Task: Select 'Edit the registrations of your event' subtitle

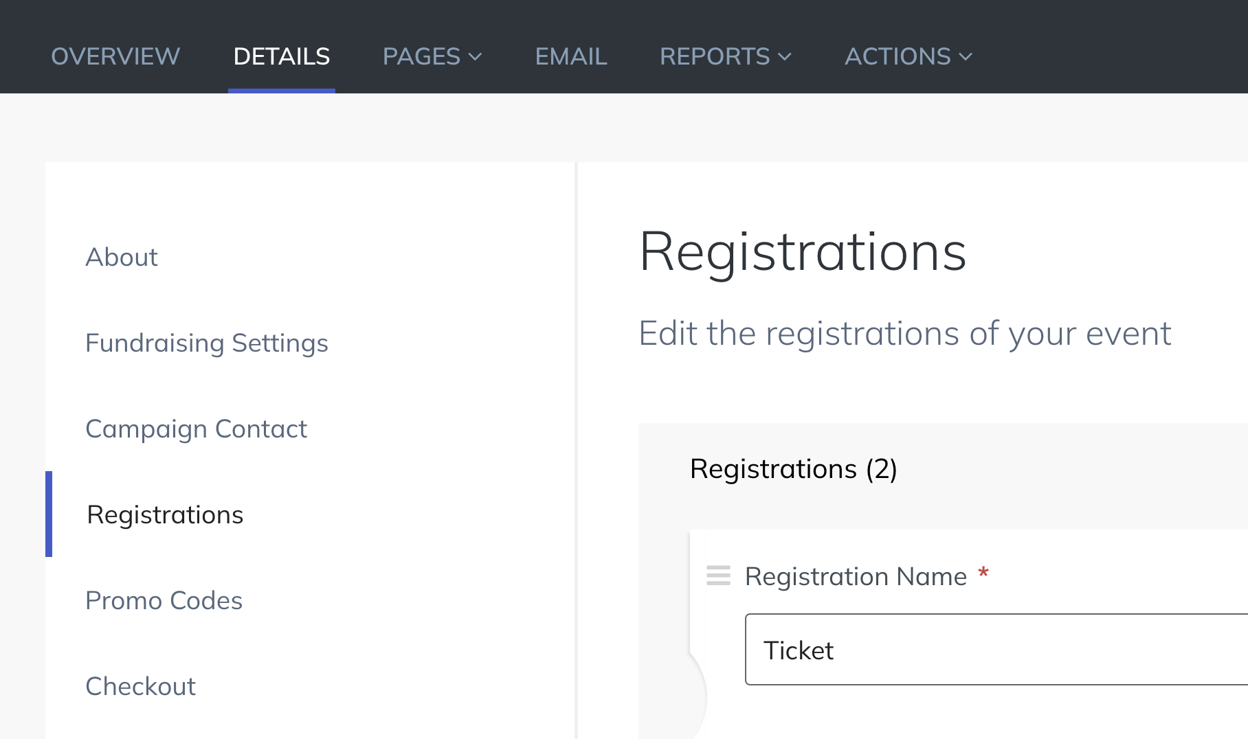Action: (904, 334)
